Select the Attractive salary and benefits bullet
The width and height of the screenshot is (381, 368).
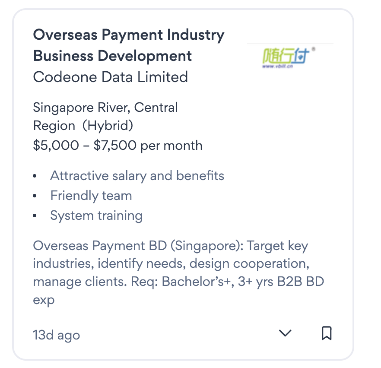coord(137,176)
